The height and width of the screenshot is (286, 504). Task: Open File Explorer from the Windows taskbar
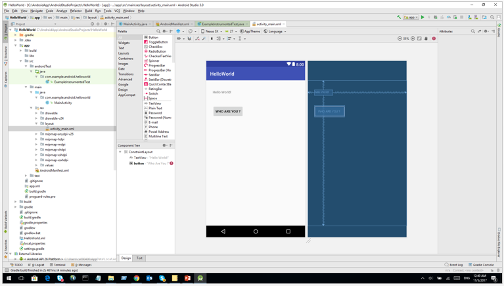(x=111, y=278)
